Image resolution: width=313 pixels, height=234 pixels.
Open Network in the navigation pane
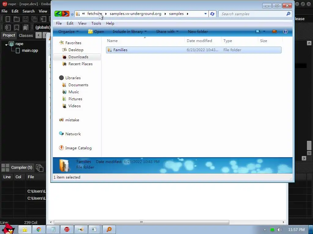click(x=73, y=134)
